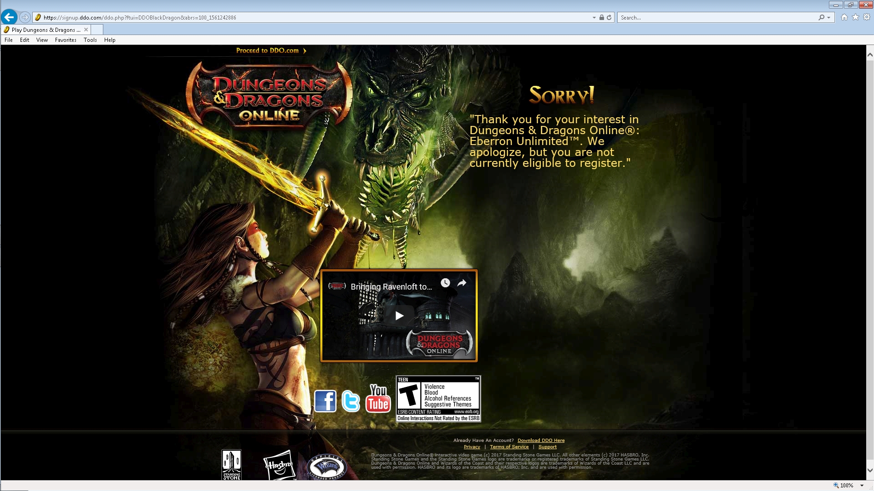Click the Home icon in browser toolbar

tap(844, 17)
